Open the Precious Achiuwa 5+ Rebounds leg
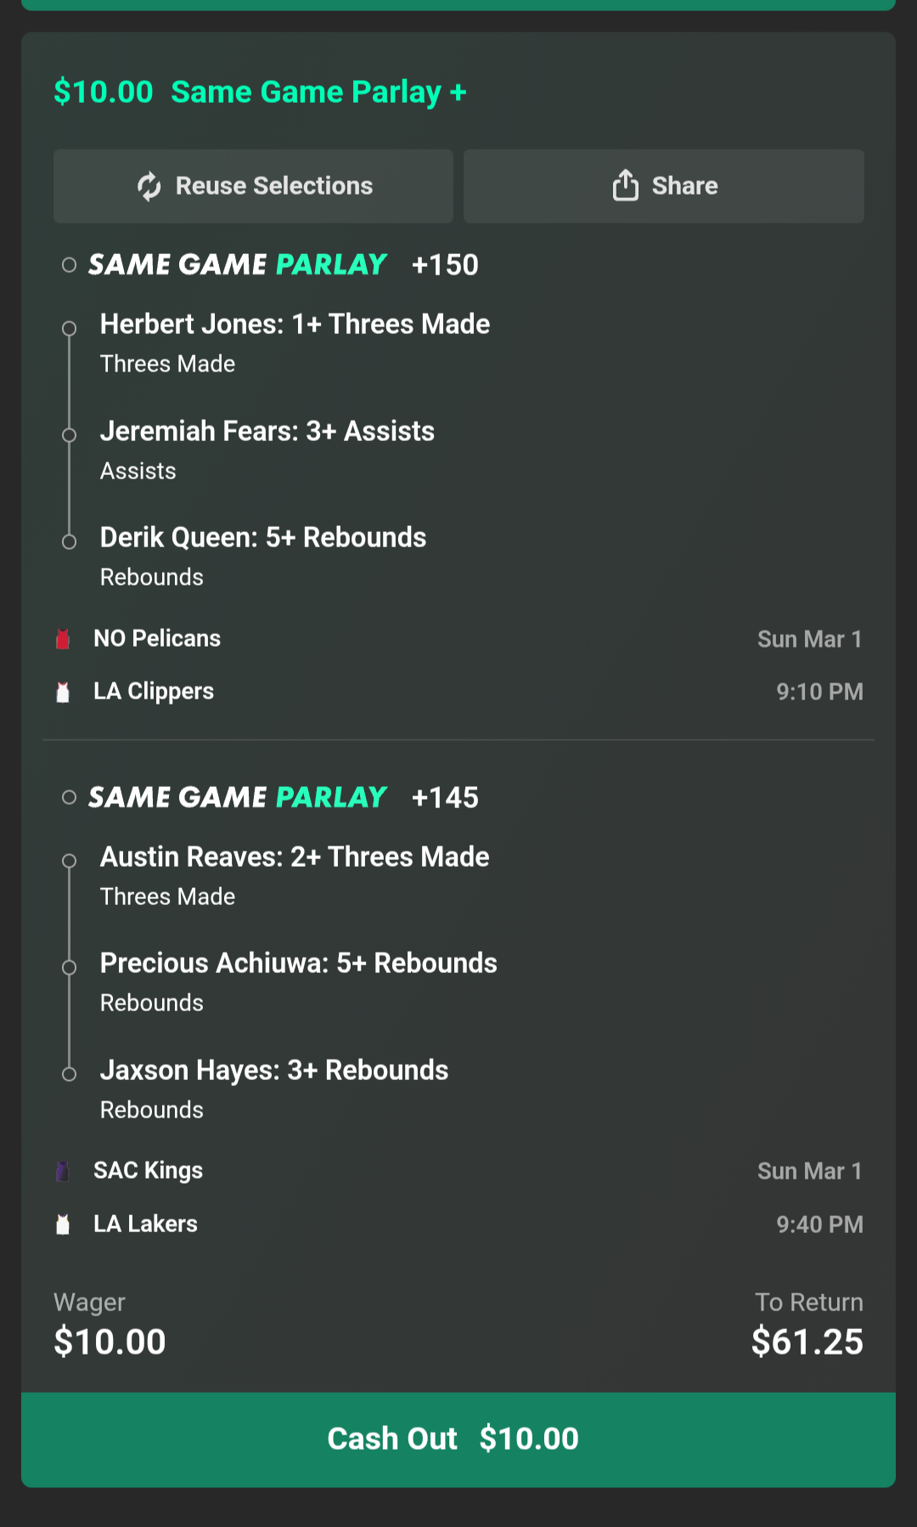Screen dimensions: 917x1527 coord(299,964)
